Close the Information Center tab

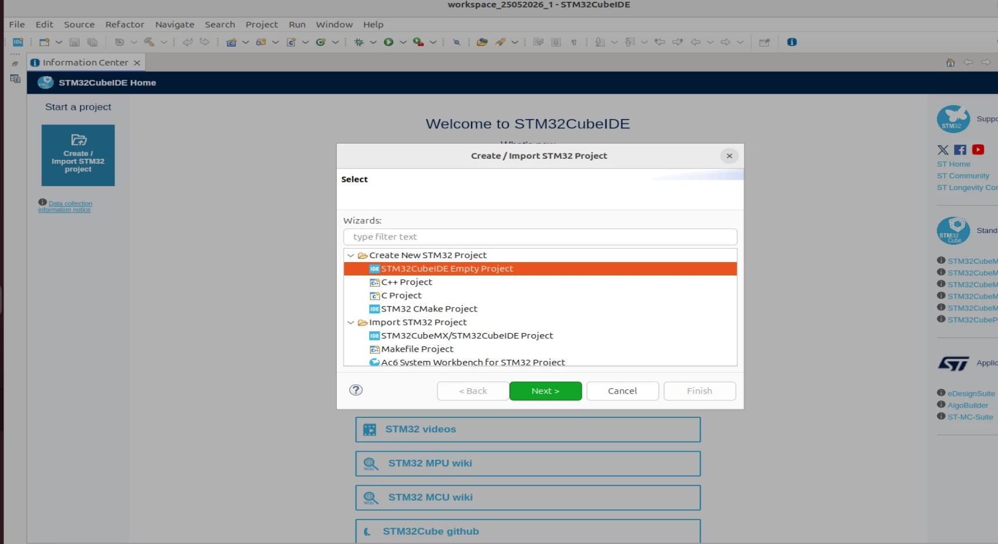click(137, 63)
